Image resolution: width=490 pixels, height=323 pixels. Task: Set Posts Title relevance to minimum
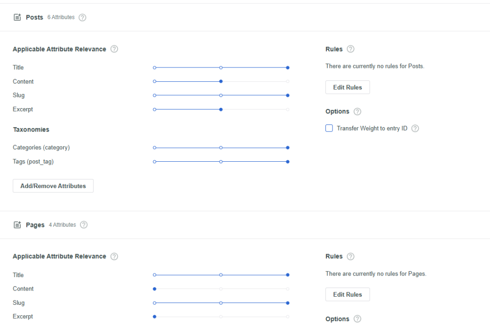[155, 67]
